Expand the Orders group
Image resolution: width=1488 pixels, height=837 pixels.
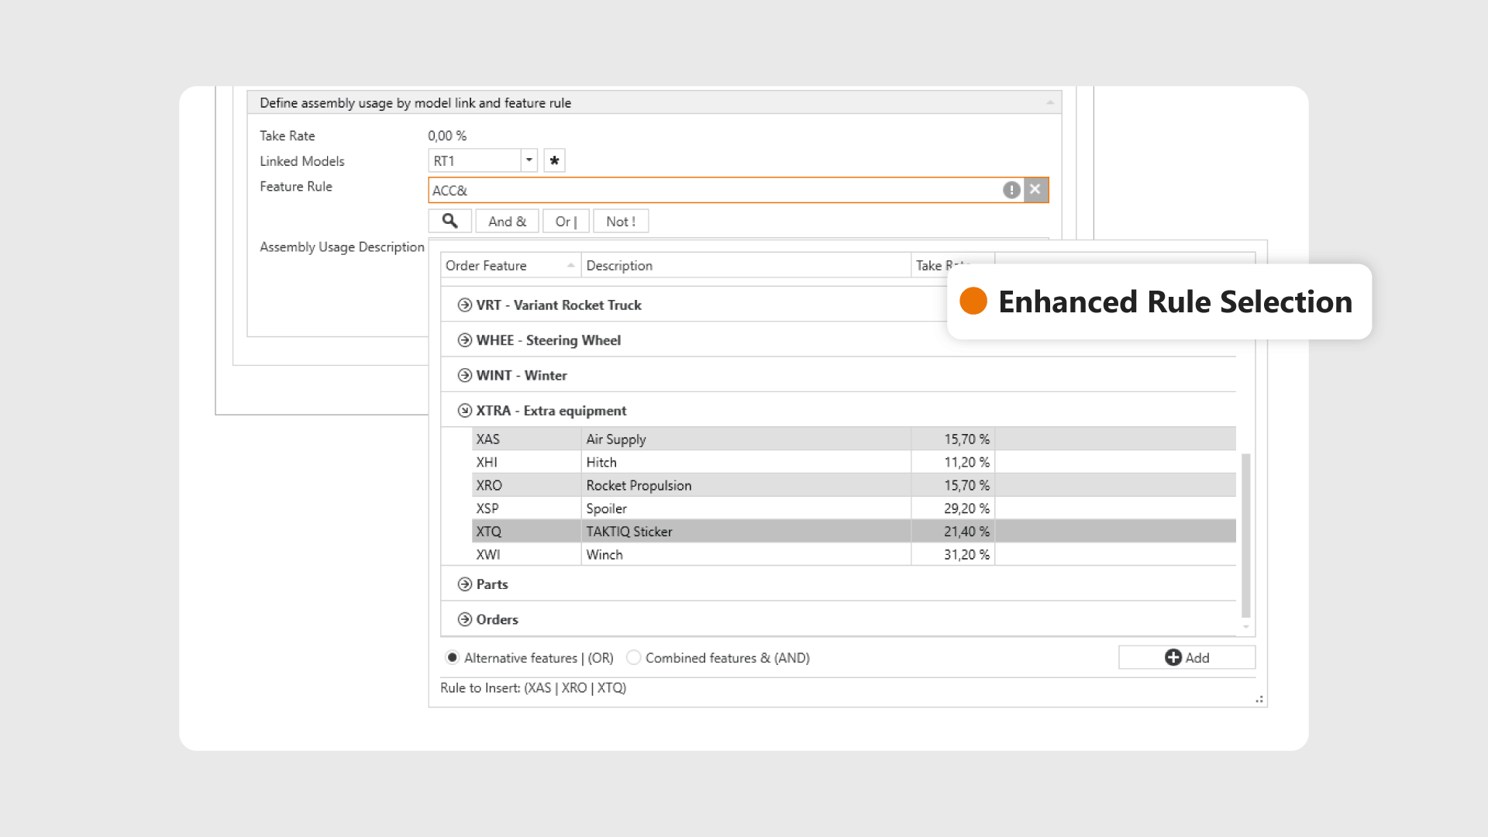coord(464,619)
